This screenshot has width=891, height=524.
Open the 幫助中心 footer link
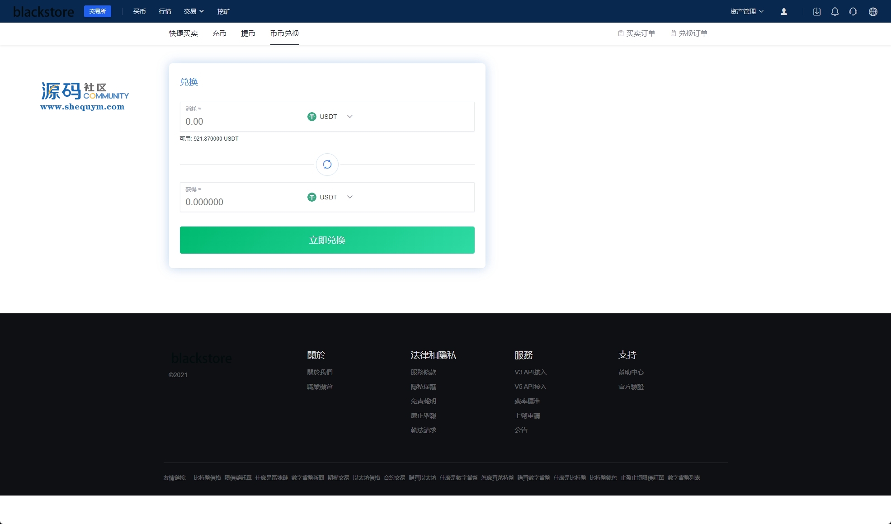[631, 372]
